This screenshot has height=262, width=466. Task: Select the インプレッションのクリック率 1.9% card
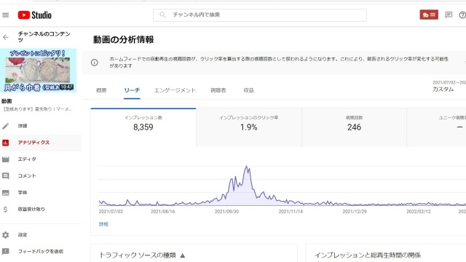(249, 127)
